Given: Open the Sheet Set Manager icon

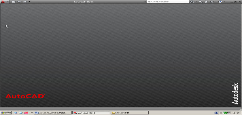Looking at the screenshot, I should [25, 2].
